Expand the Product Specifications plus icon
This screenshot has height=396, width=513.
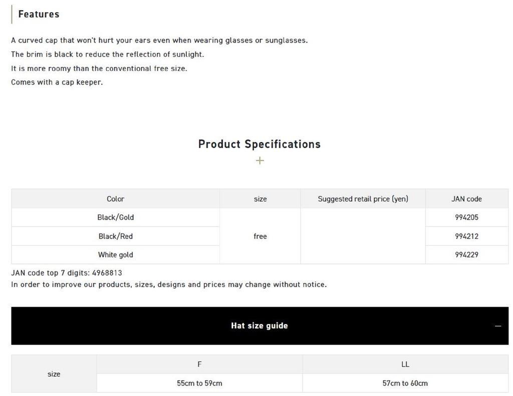click(x=260, y=160)
